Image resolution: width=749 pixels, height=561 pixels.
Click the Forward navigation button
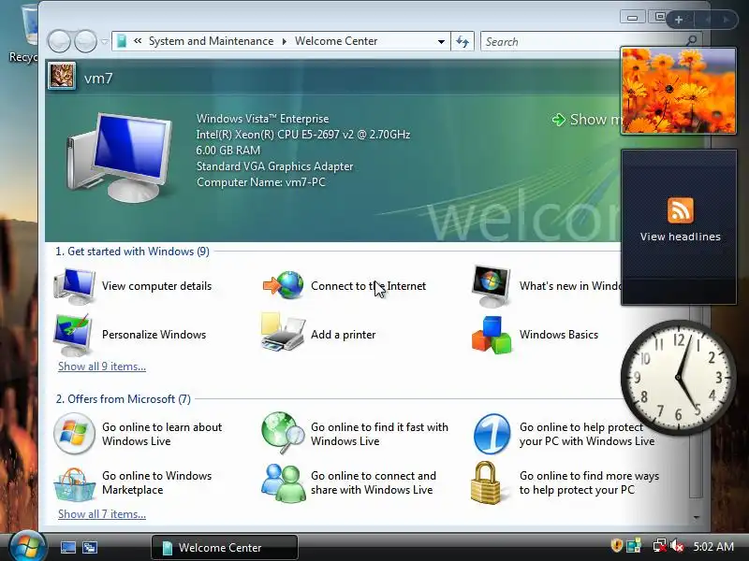coord(85,41)
